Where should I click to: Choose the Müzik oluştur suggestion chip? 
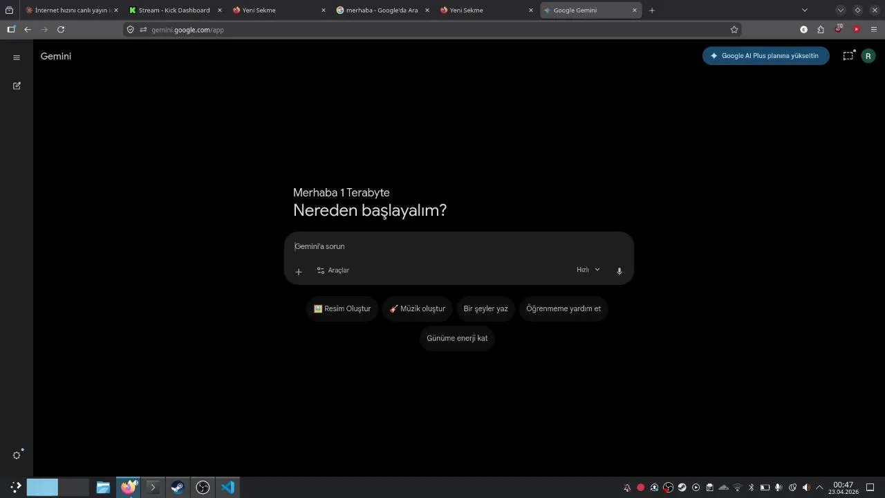pos(418,308)
